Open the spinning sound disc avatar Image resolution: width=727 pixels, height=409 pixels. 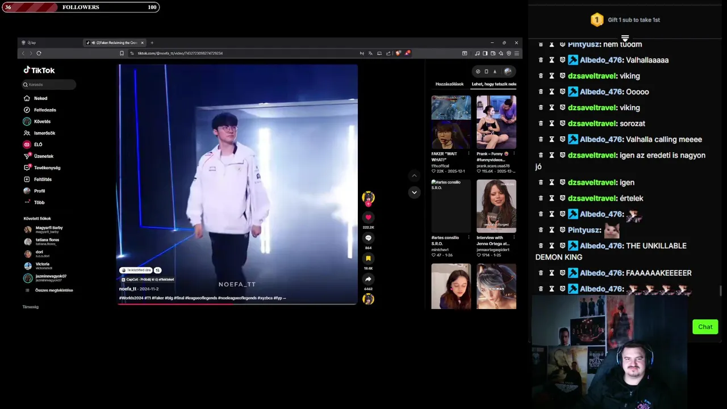(x=368, y=299)
